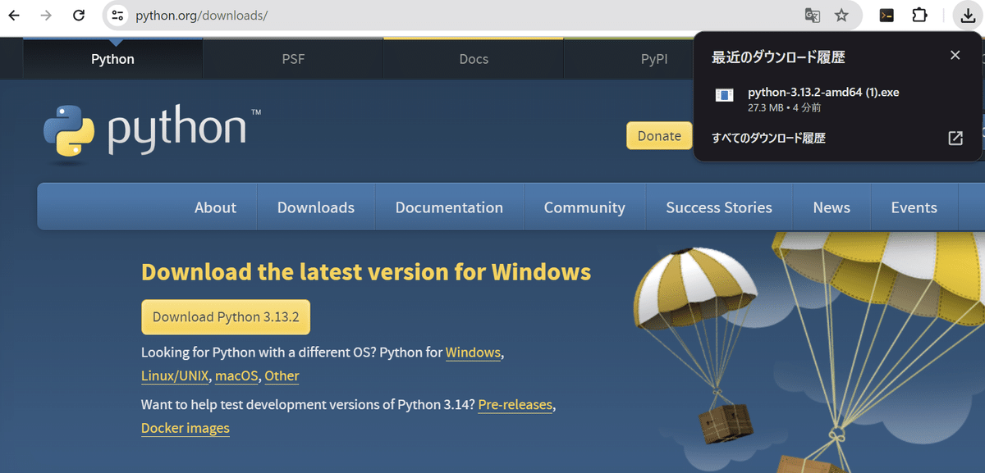Screen dimensions: 985x473
Task: Switch to the Docs tab
Action: [474, 59]
